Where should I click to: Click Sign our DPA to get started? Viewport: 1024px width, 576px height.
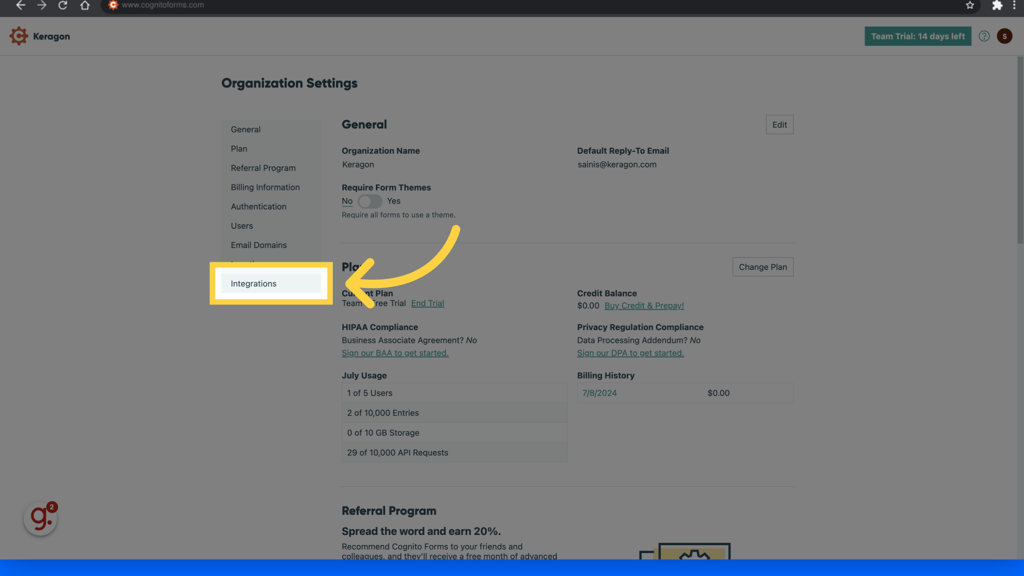pyautogui.click(x=630, y=353)
